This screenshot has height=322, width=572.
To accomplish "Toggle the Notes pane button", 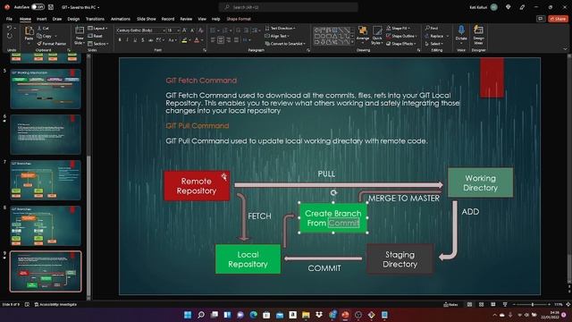I will [x=450, y=304].
